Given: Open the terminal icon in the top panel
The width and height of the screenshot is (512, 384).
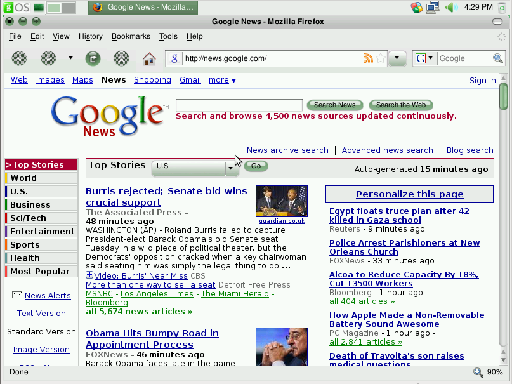Looking at the screenshot, I should click(x=39, y=7).
